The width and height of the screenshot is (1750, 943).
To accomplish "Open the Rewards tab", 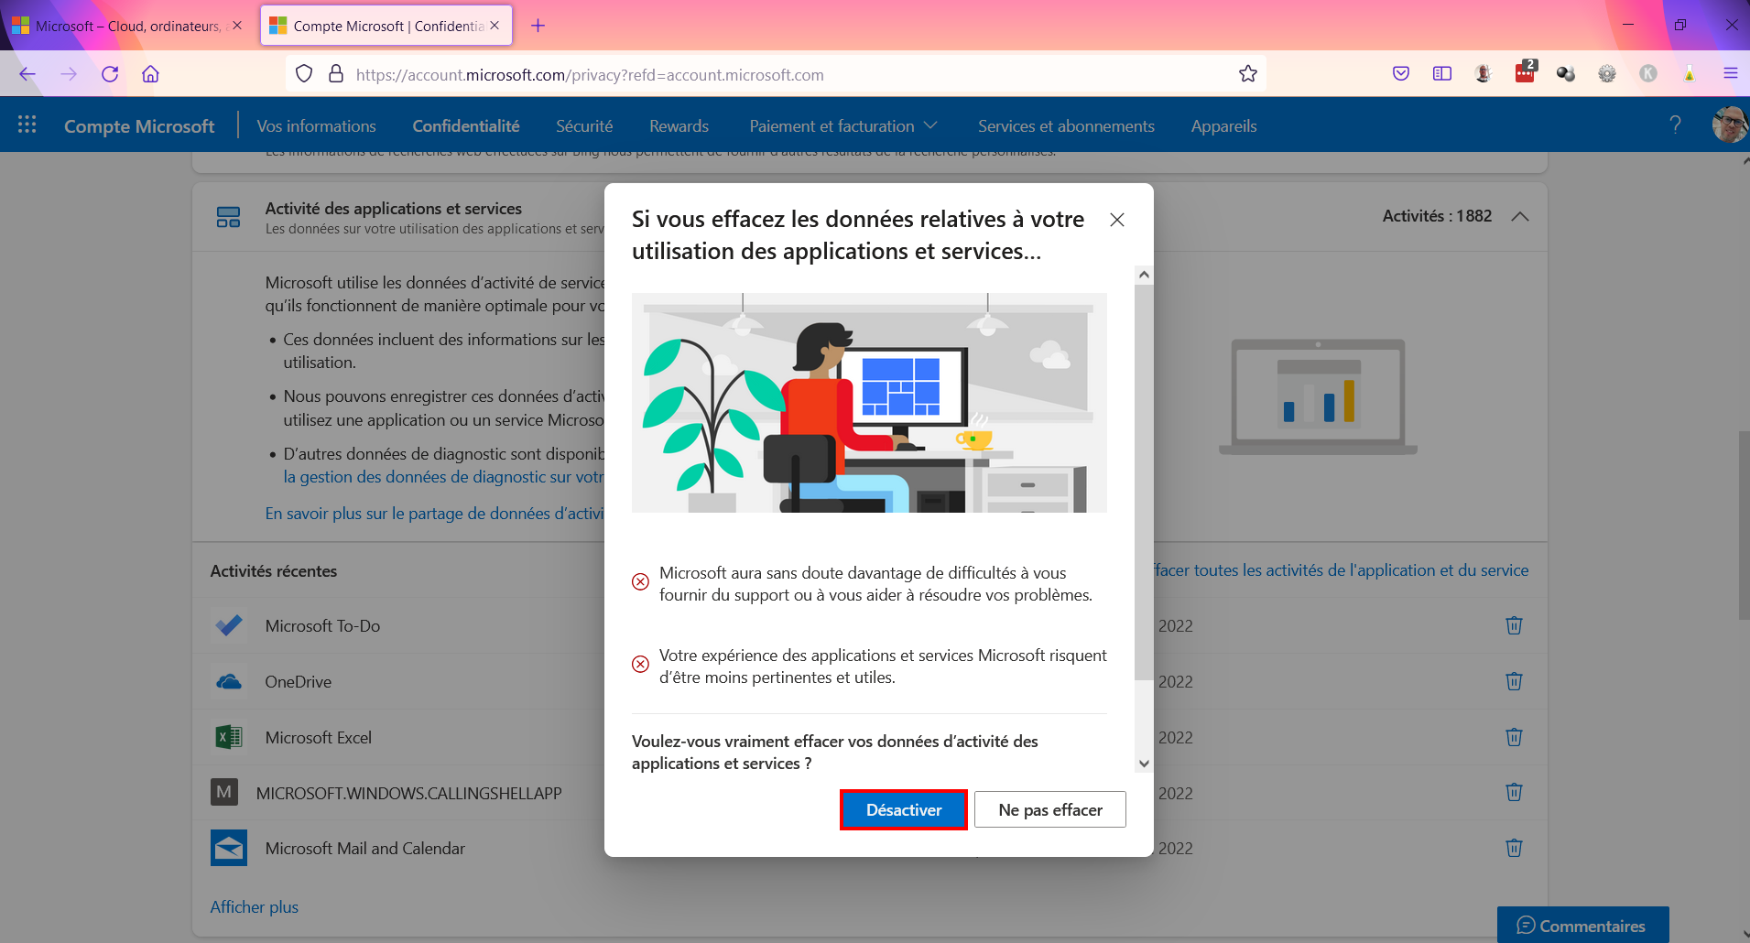I will 679,126.
